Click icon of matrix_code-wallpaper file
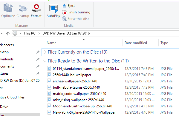The image size is (179, 116). click(x=49, y=93)
